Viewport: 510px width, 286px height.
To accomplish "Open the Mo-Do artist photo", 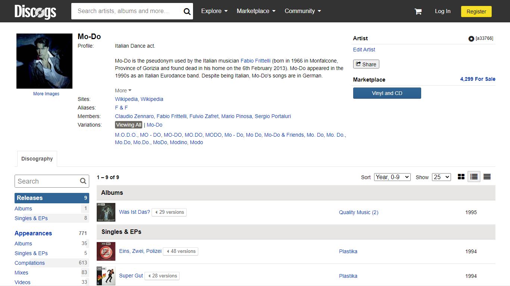I will click(44, 61).
